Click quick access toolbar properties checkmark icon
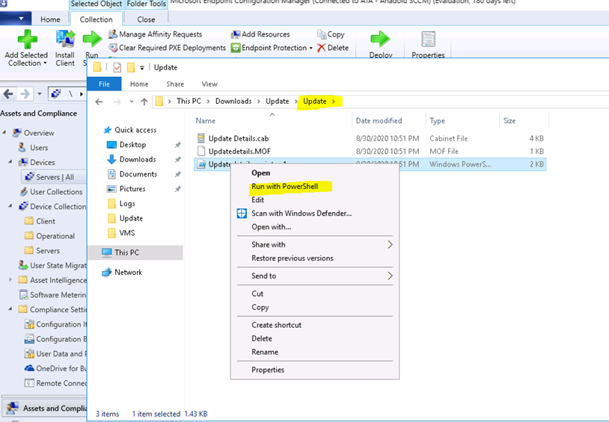 tap(117, 68)
